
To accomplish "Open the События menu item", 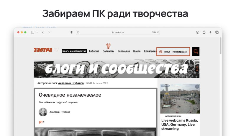I will [x=94, y=51].
